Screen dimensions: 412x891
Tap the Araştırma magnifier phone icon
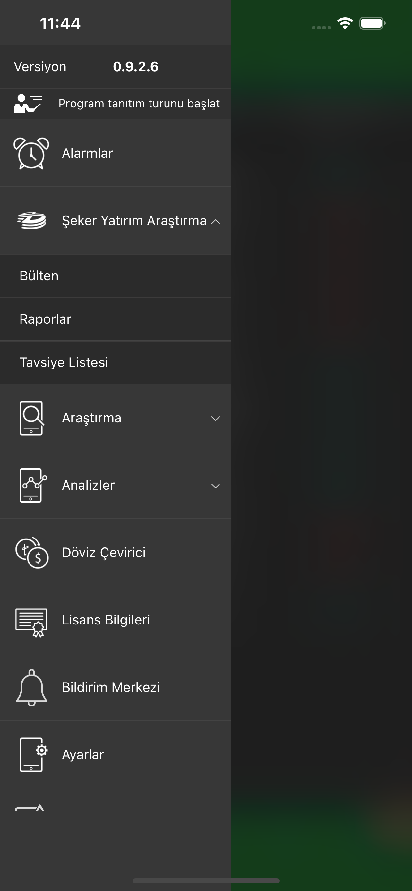coord(31,418)
